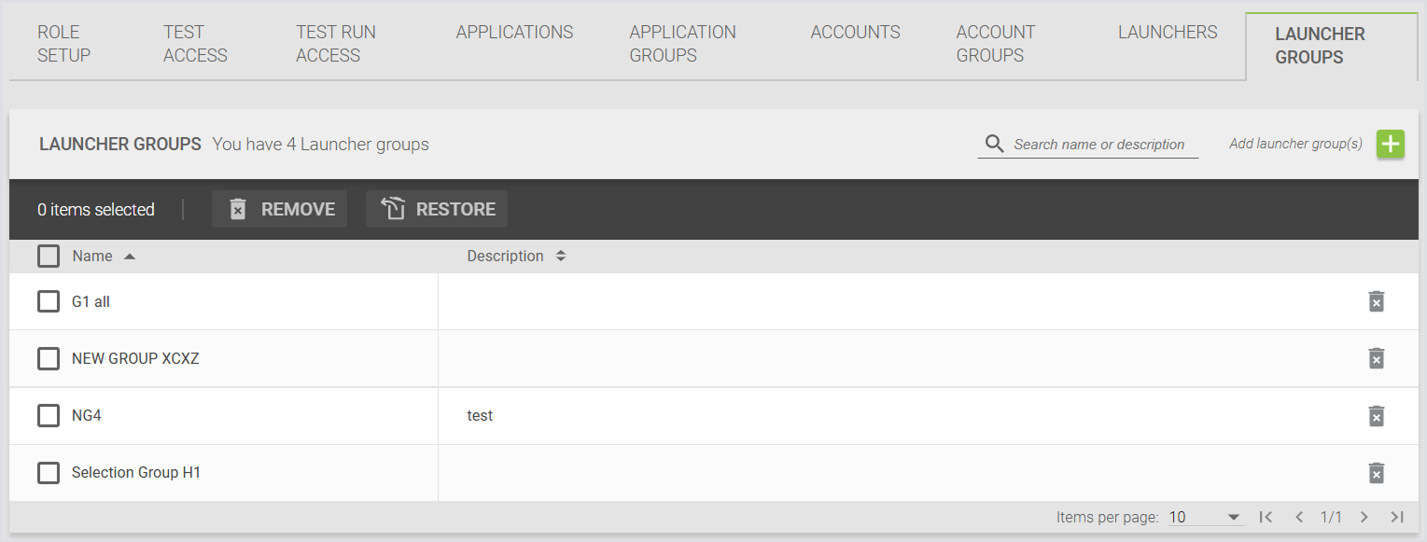Tick the Selection Group H1 checkbox
Image resolution: width=1427 pixels, height=542 pixels.
49,473
